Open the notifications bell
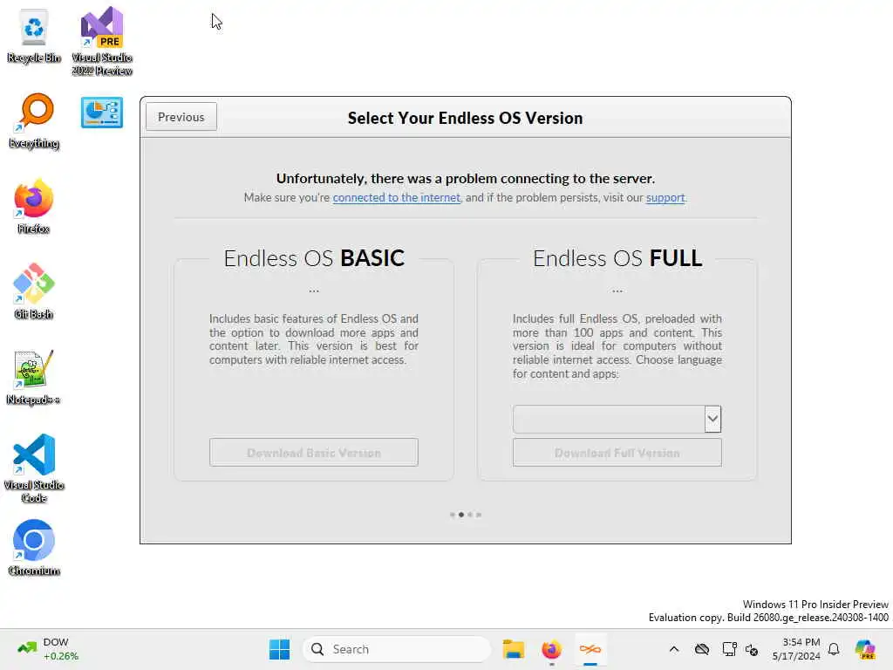Screen dimensions: 893x670 tap(834, 649)
